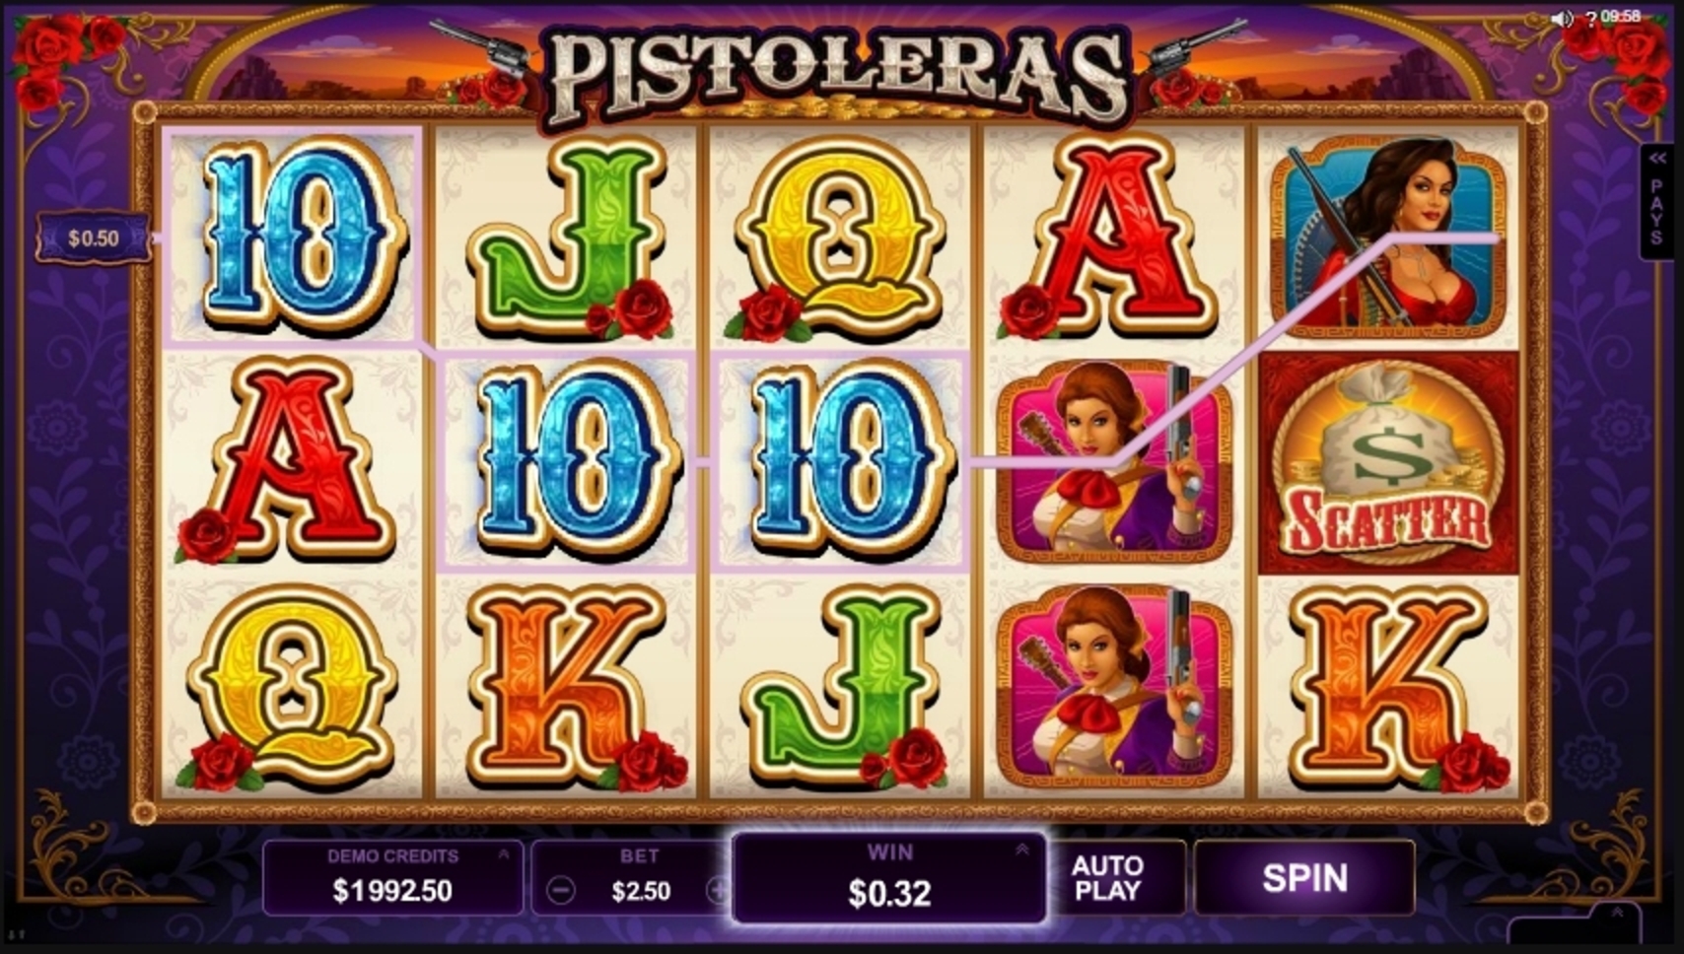Screen dimensions: 1684x954
Task: Click the red-dress pistolera with rifle symbol
Action: click(x=1388, y=237)
